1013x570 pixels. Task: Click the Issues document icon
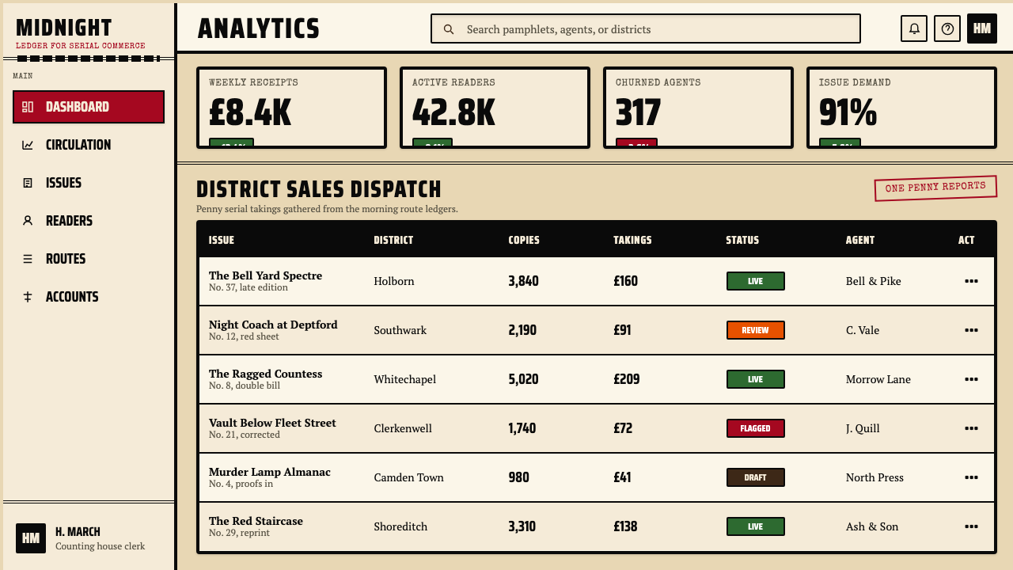tap(28, 183)
